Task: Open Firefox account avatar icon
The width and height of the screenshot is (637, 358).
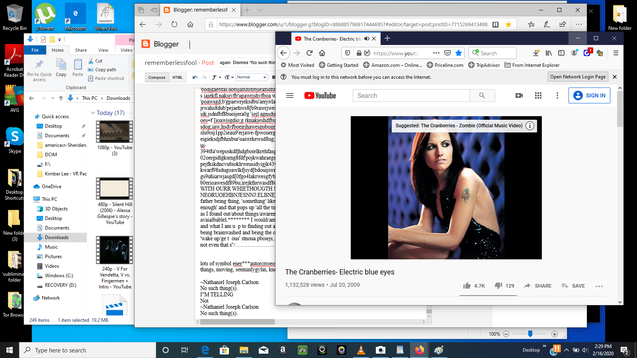Action: pos(574,53)
